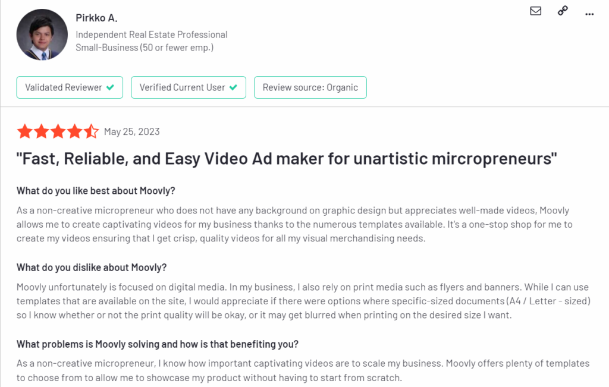Click "Independent Real Estate Professional" text
This screenshot has width=609, height=387.
[152, 34]
